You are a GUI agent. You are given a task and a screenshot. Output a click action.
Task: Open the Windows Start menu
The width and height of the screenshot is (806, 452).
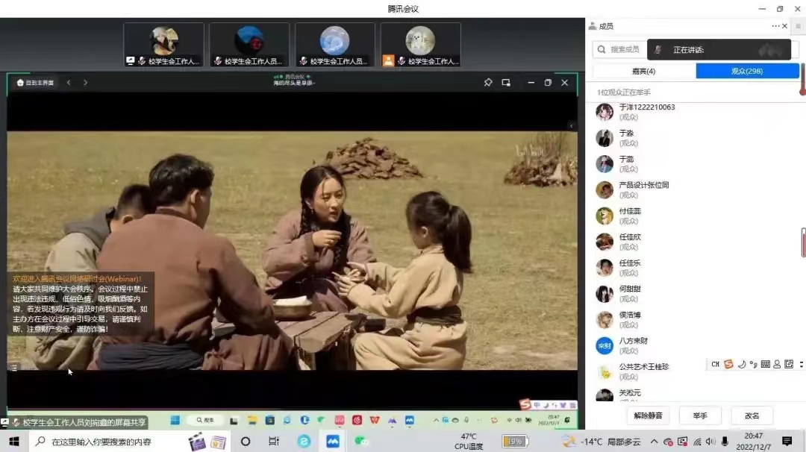(x=14, y=442)
